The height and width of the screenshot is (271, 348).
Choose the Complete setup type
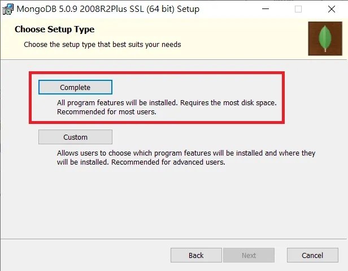click(x=75, y=87)
